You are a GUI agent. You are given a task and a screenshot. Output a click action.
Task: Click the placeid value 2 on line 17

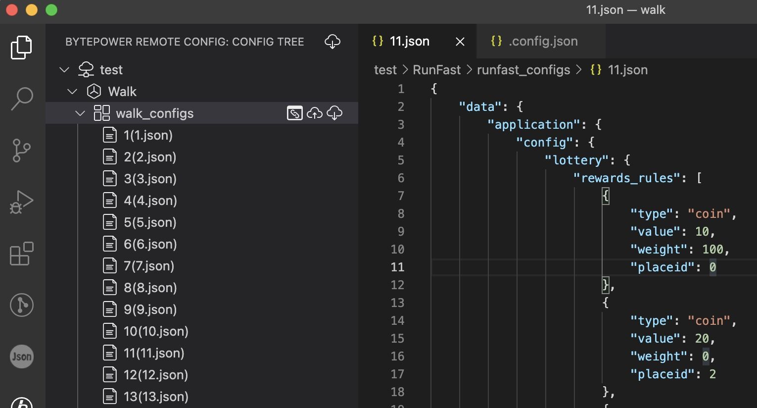pyautogui.click(x=712, y=374)
